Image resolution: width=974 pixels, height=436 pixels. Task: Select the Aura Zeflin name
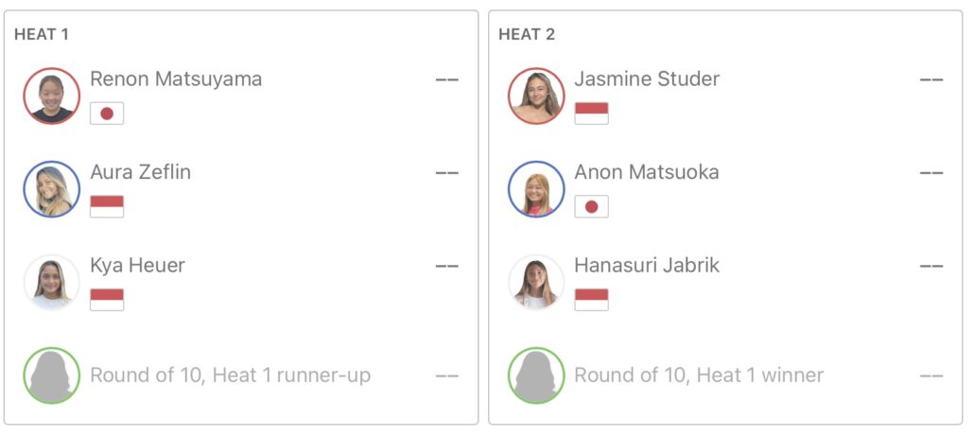click(x=141, y=172)
